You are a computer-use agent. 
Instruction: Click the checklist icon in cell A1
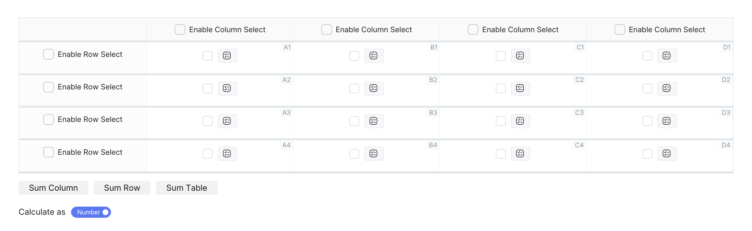(x=227, y=56)
